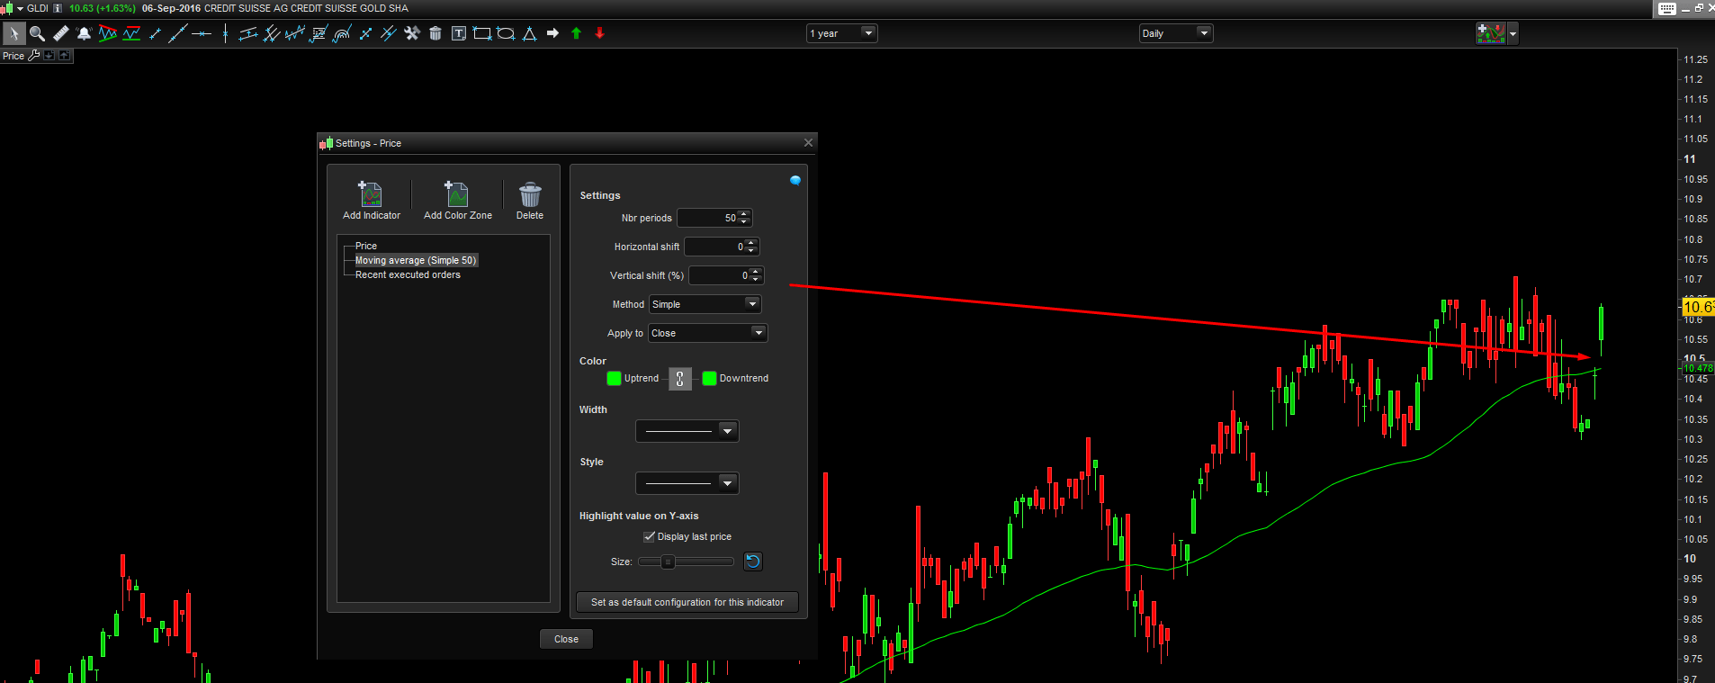Click the GLDI instrument info icon
Image resolution: width=1715 pixels, height=683 pixels.
(58, 8)
